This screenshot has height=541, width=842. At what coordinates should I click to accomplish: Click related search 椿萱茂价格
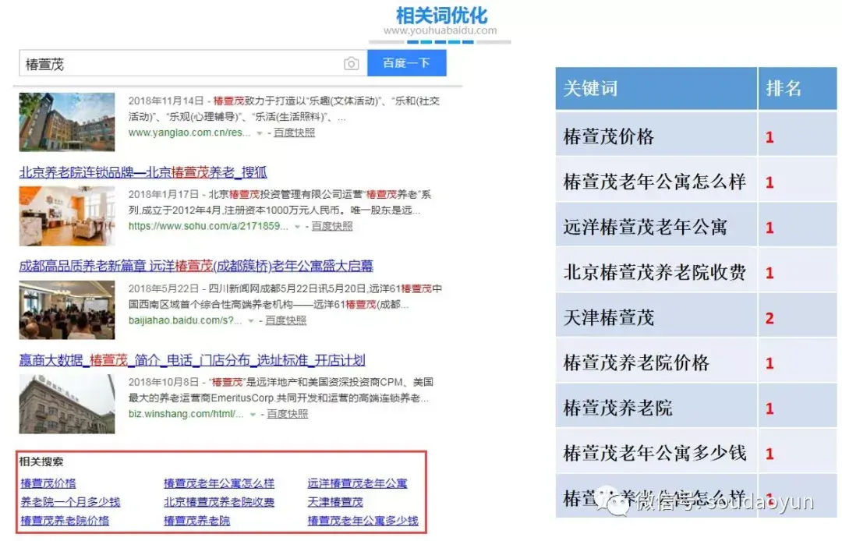click(x=48, y=483)
